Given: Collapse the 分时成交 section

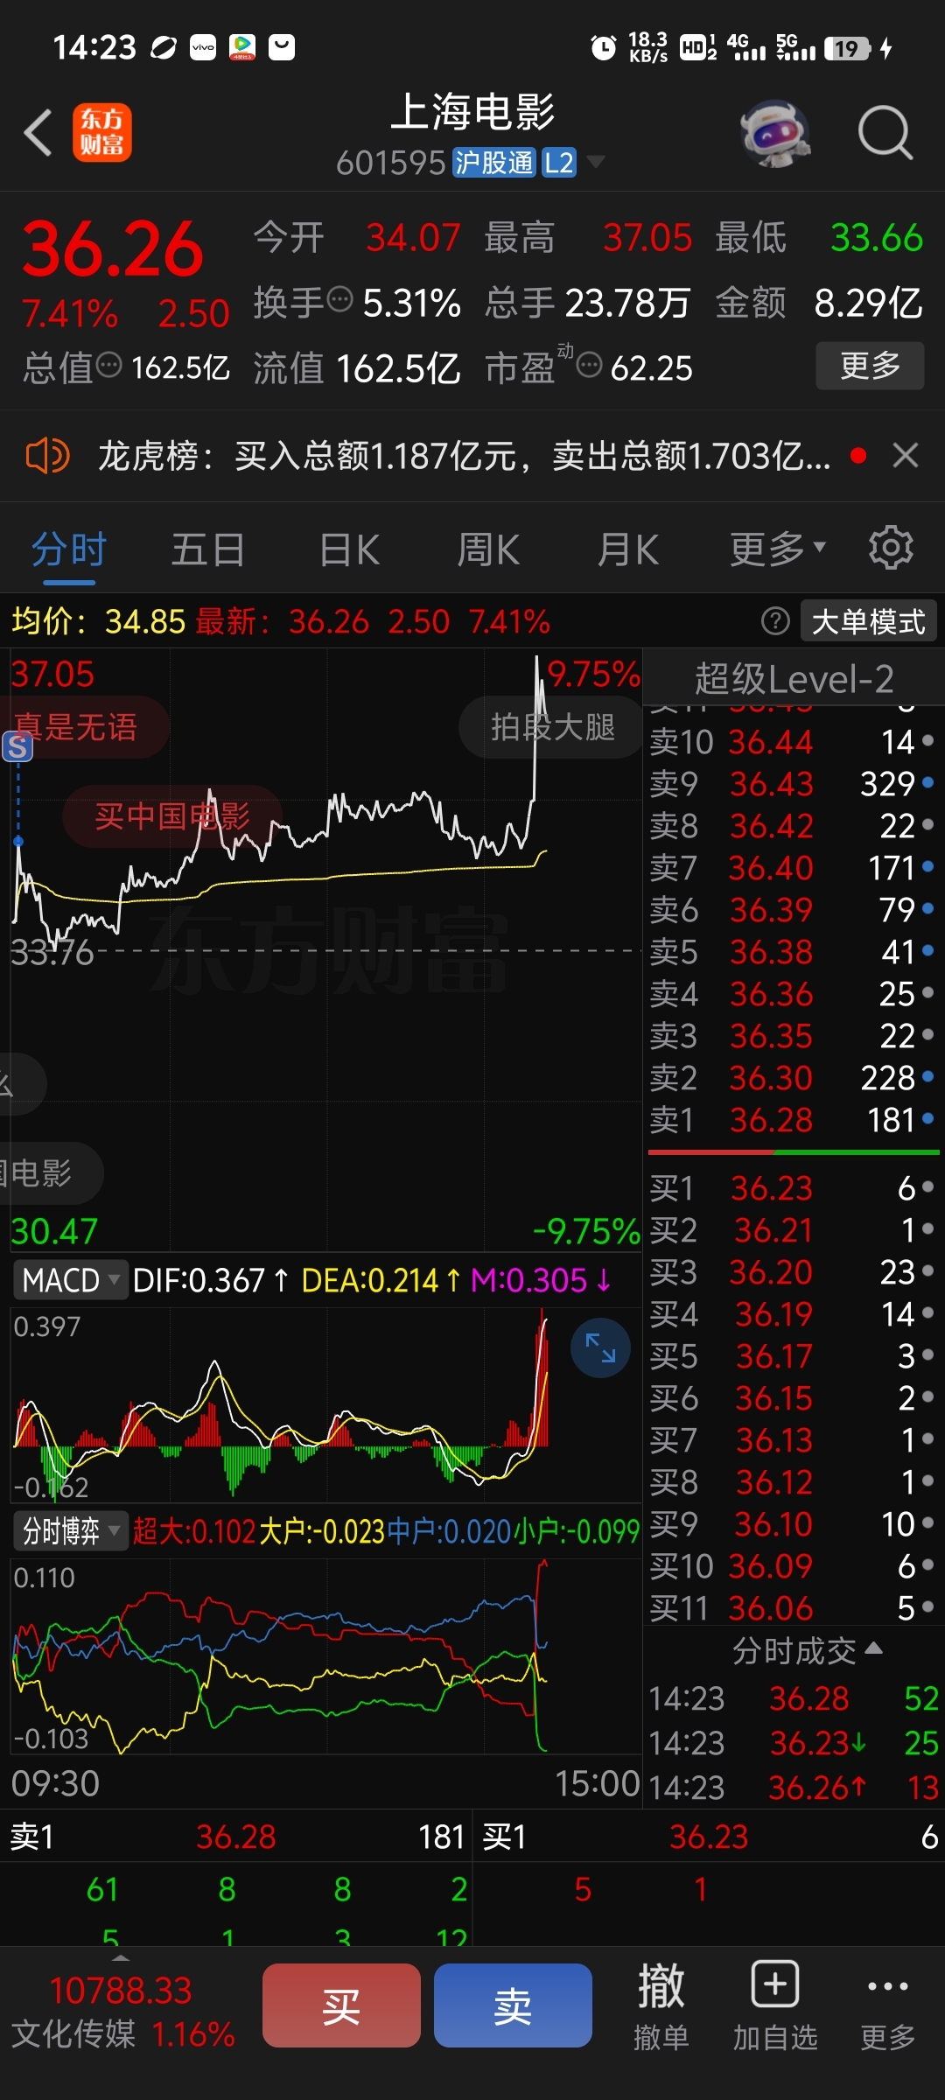Looking at the screenshot, I should [x=807, y=1651].
